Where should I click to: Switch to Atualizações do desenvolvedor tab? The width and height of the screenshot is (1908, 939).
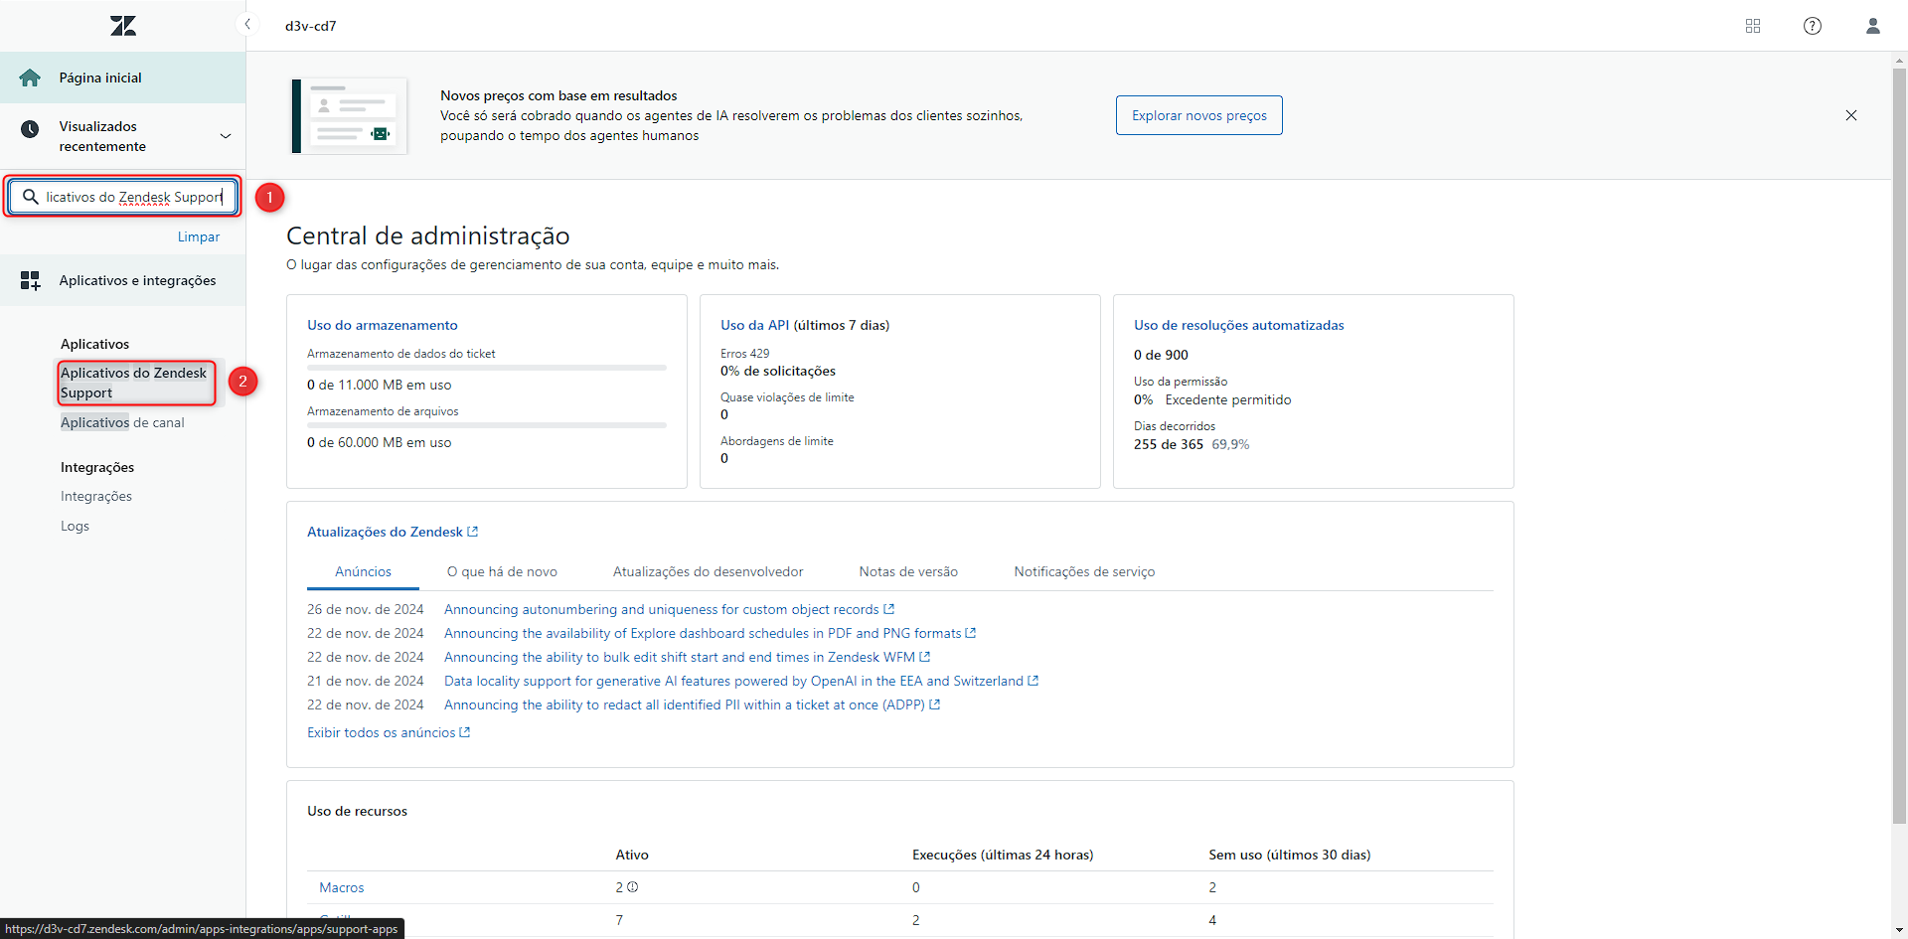708,571
